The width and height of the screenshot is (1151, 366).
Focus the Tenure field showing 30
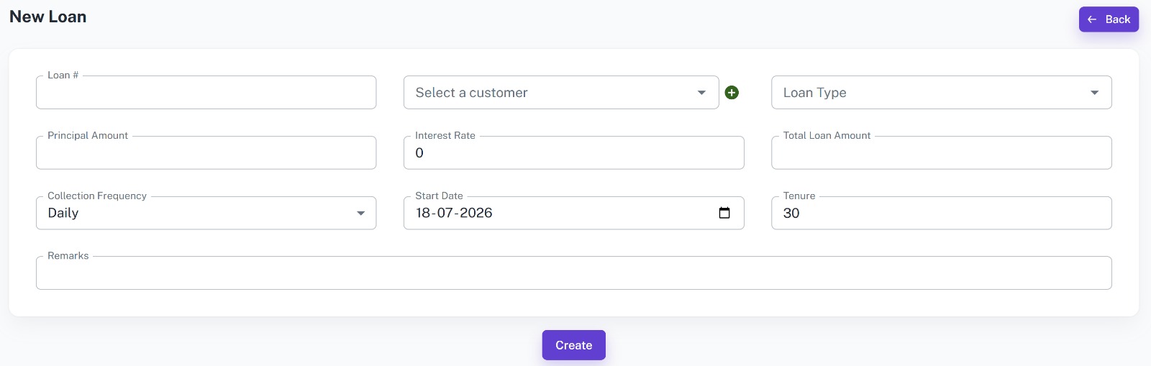(x=941, y=213)
